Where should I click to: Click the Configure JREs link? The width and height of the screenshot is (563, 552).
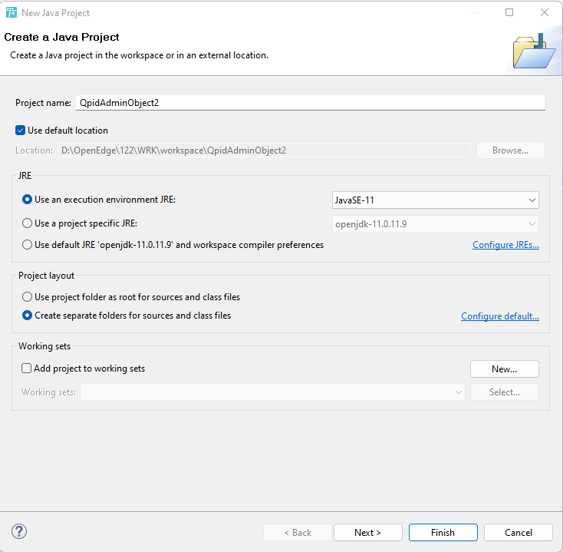click(x=505, y=245)
